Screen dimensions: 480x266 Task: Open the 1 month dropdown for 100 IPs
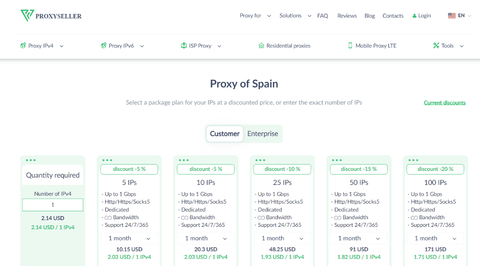(435, 238)
